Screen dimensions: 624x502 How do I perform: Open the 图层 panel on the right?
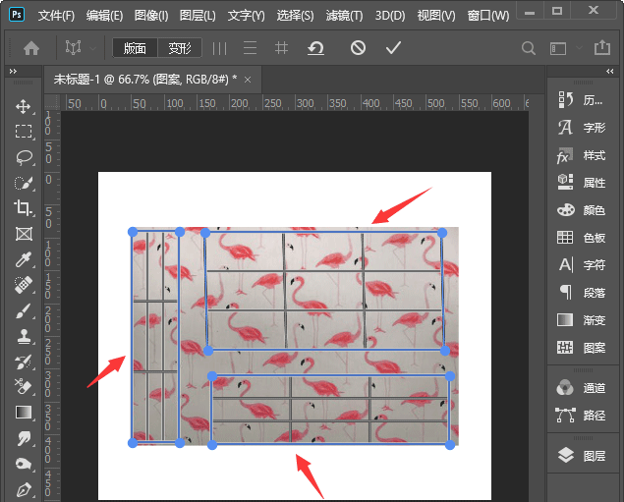click(582, 455)
